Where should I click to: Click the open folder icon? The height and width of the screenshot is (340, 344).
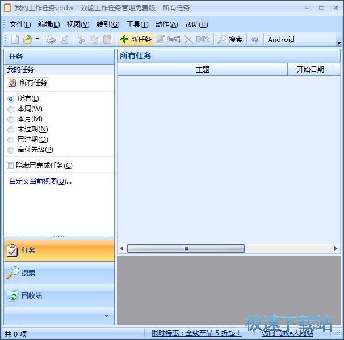coord(27,39)
